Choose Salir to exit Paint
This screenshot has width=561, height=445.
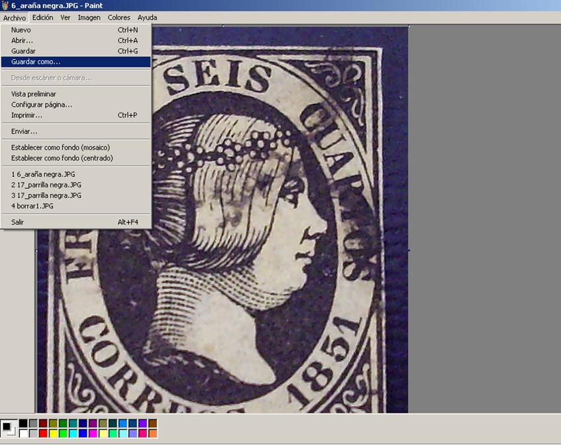click(x=76, y=222)
